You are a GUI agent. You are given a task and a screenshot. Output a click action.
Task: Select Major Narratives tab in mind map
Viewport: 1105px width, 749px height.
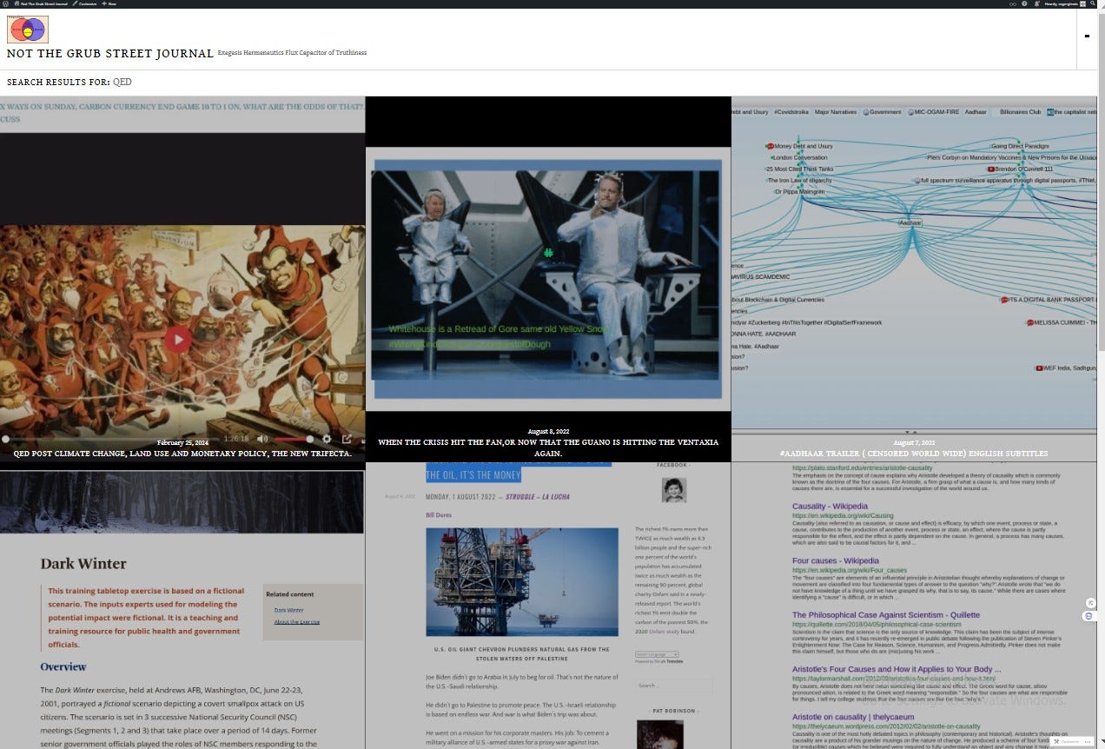tap(835, 112)
